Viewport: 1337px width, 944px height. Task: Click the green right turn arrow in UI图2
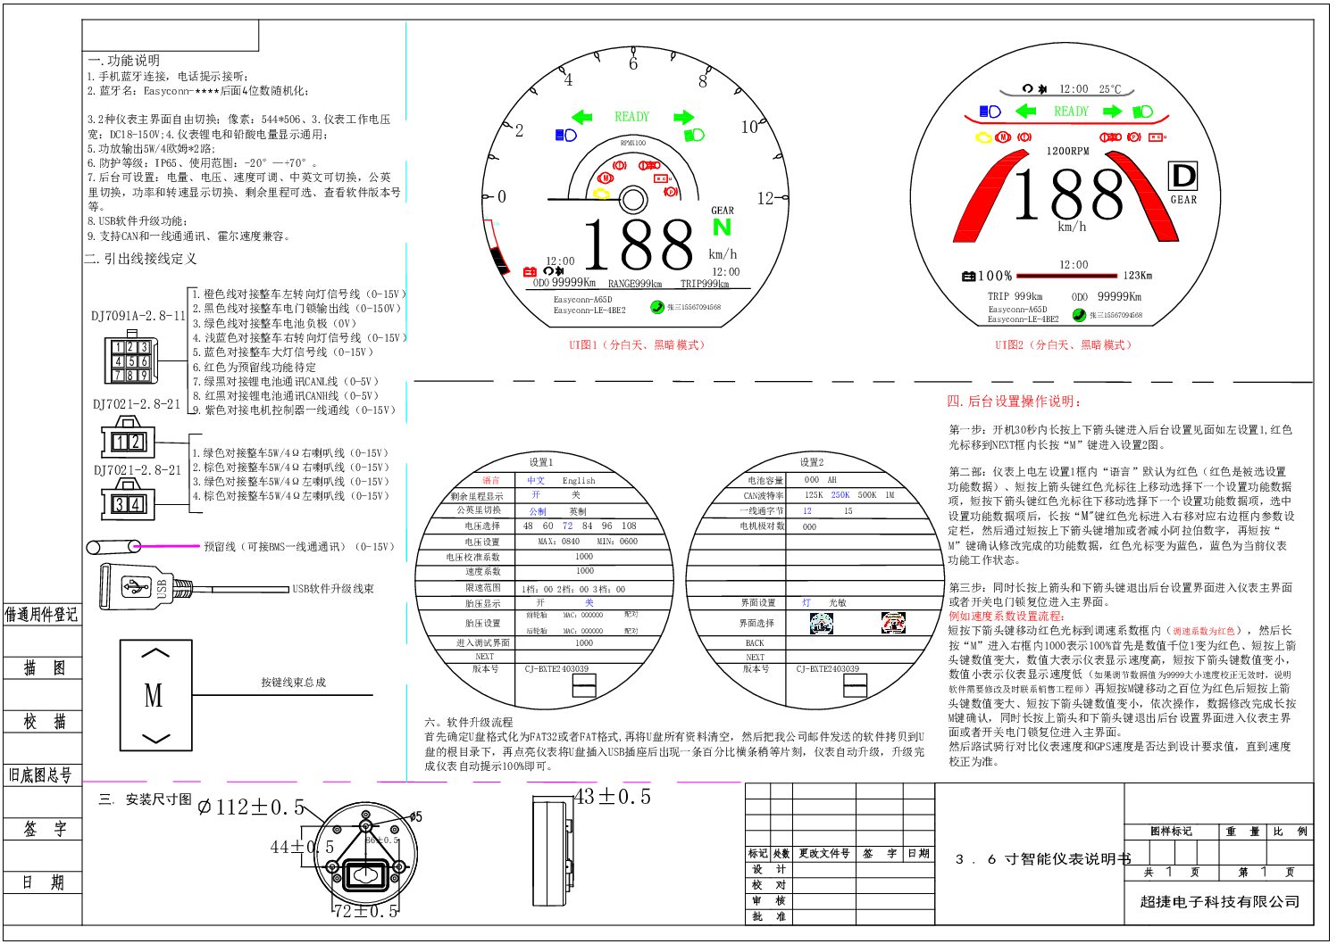[1112, 112]
